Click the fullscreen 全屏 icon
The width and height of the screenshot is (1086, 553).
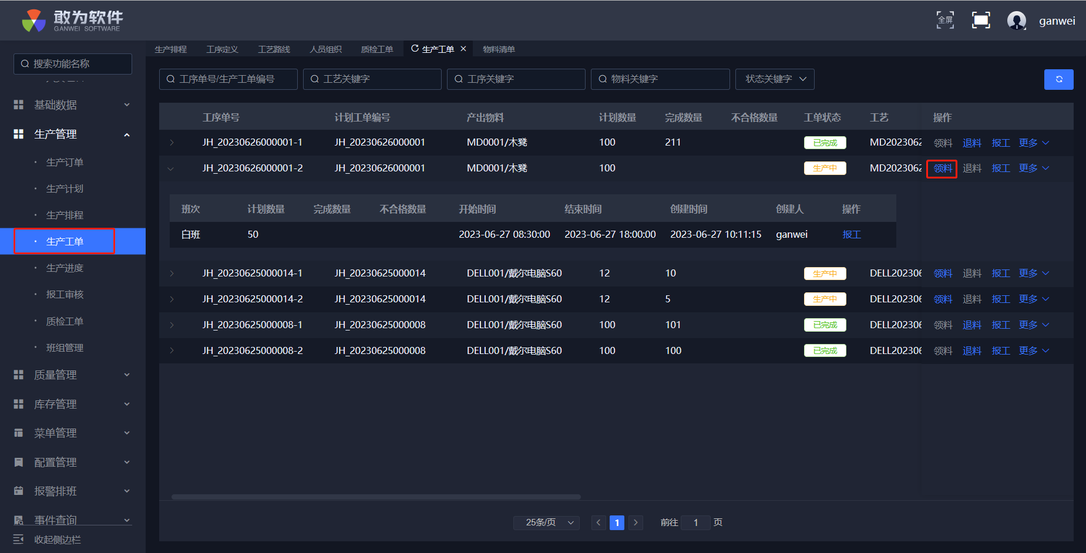(945, 20)
